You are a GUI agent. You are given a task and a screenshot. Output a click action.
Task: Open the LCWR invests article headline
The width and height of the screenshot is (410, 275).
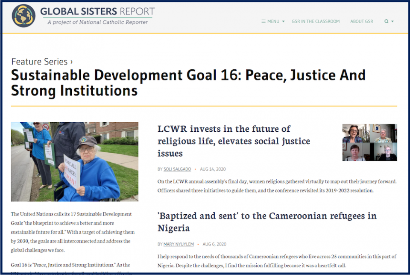pyautogui.click(x=234, y=141)
